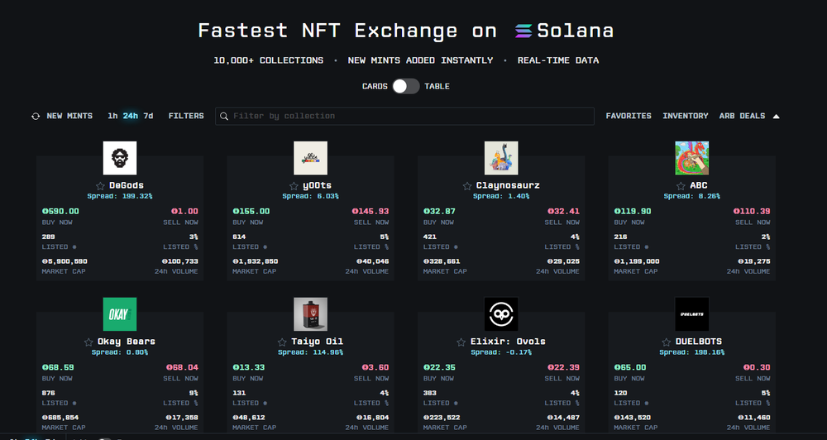Open the FILTERS options

186,116
